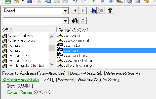Select the RecentFile class

coord(19,55)
